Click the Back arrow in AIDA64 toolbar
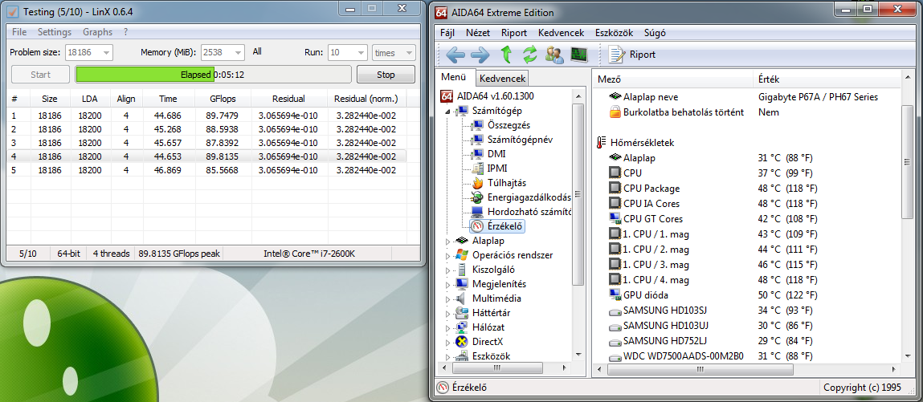Image resolution: width=923 pixels, height=402 pixels. pyautogui.click(x=455, y=55)
